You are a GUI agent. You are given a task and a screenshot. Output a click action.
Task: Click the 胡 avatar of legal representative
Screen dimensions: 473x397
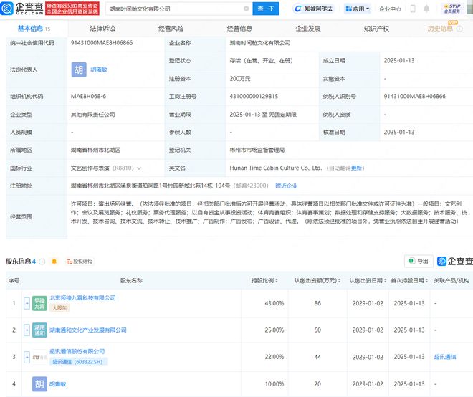pyautogui.click(x=79, y=70)
